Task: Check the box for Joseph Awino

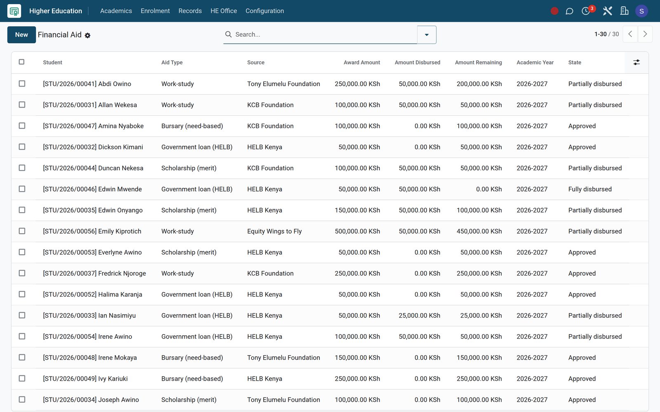Action: (x=22, y=399)
